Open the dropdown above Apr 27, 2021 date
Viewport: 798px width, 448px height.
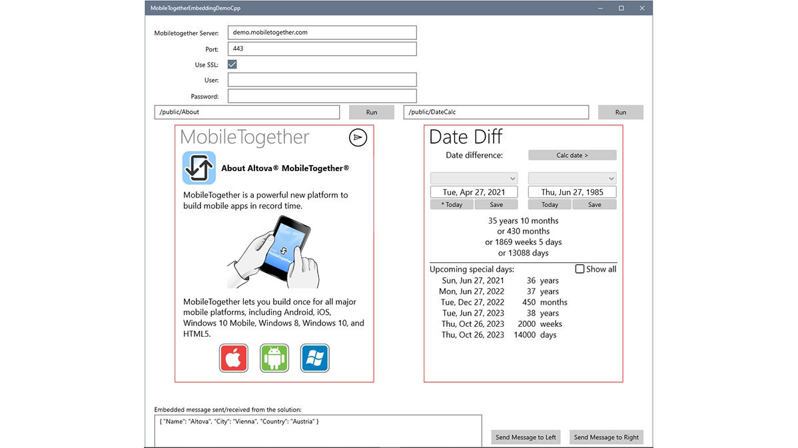(x=474, y=178)
